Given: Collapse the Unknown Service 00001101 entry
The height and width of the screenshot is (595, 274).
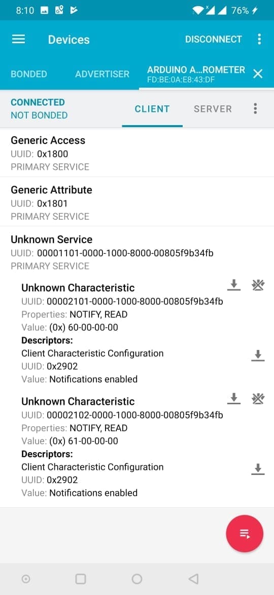Looking at the screenshot, I should (x=137, y=252).
